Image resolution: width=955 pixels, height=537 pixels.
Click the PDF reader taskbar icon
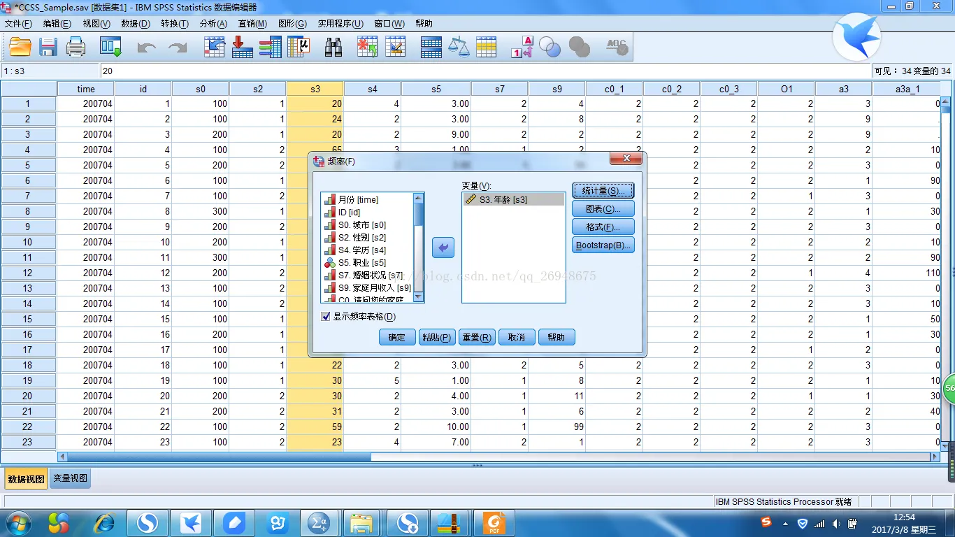click(494, 522)
